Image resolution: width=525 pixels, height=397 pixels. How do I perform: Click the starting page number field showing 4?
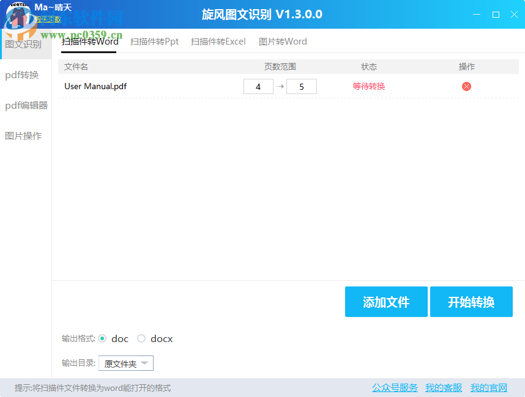(258, 86)
